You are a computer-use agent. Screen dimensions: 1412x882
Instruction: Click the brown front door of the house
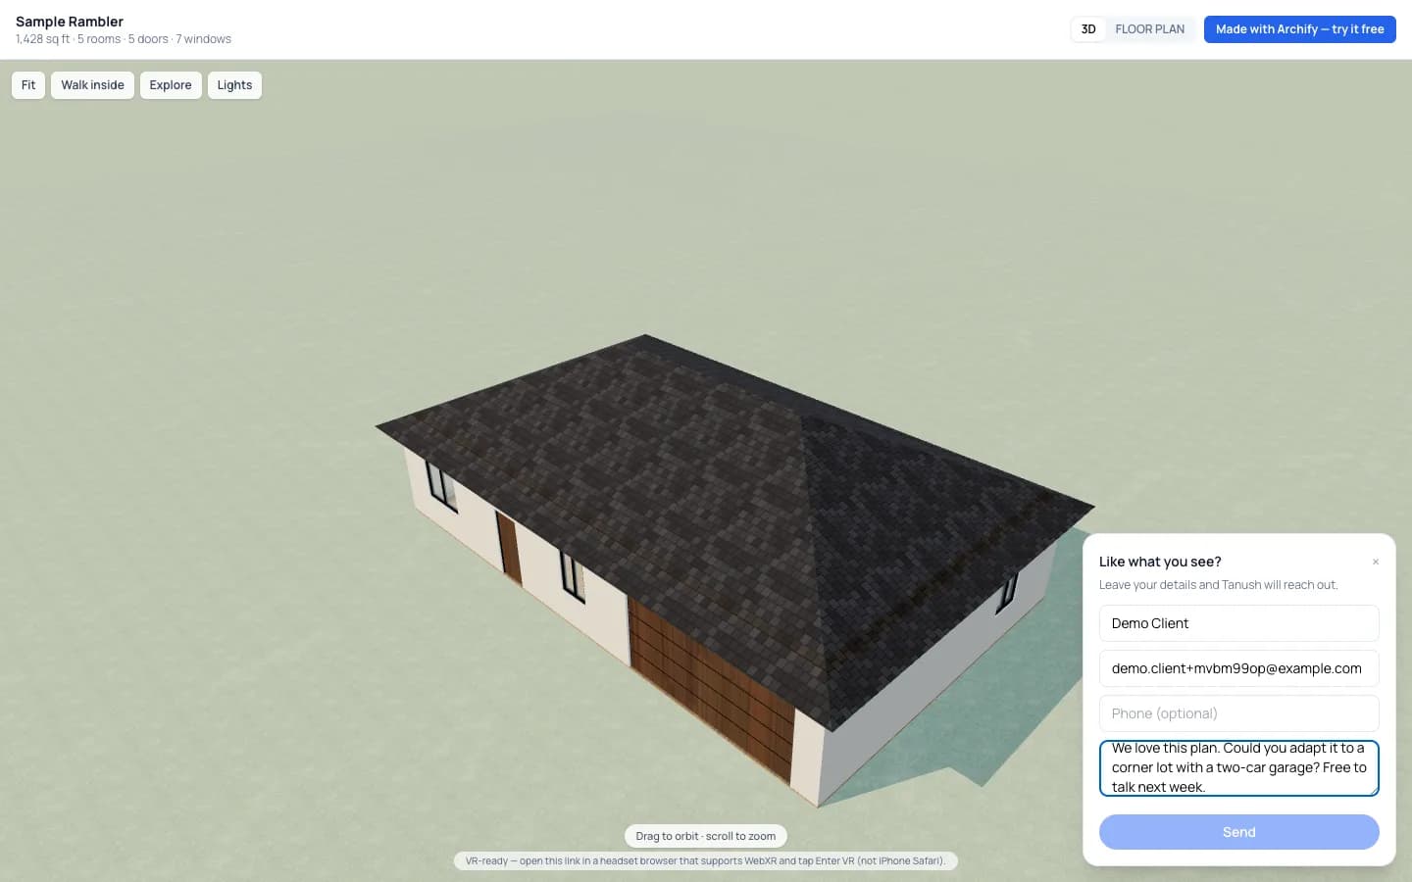tap(508, 547)
